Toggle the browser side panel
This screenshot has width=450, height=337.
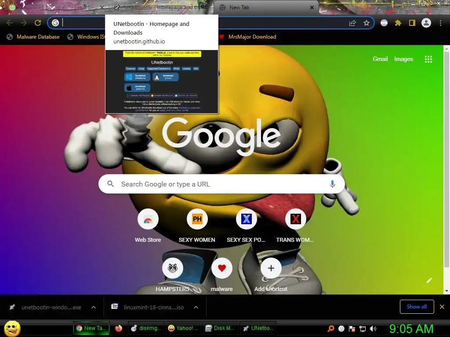(412, 23)
